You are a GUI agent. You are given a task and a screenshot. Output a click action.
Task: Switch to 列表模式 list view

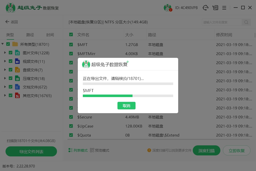78,150
